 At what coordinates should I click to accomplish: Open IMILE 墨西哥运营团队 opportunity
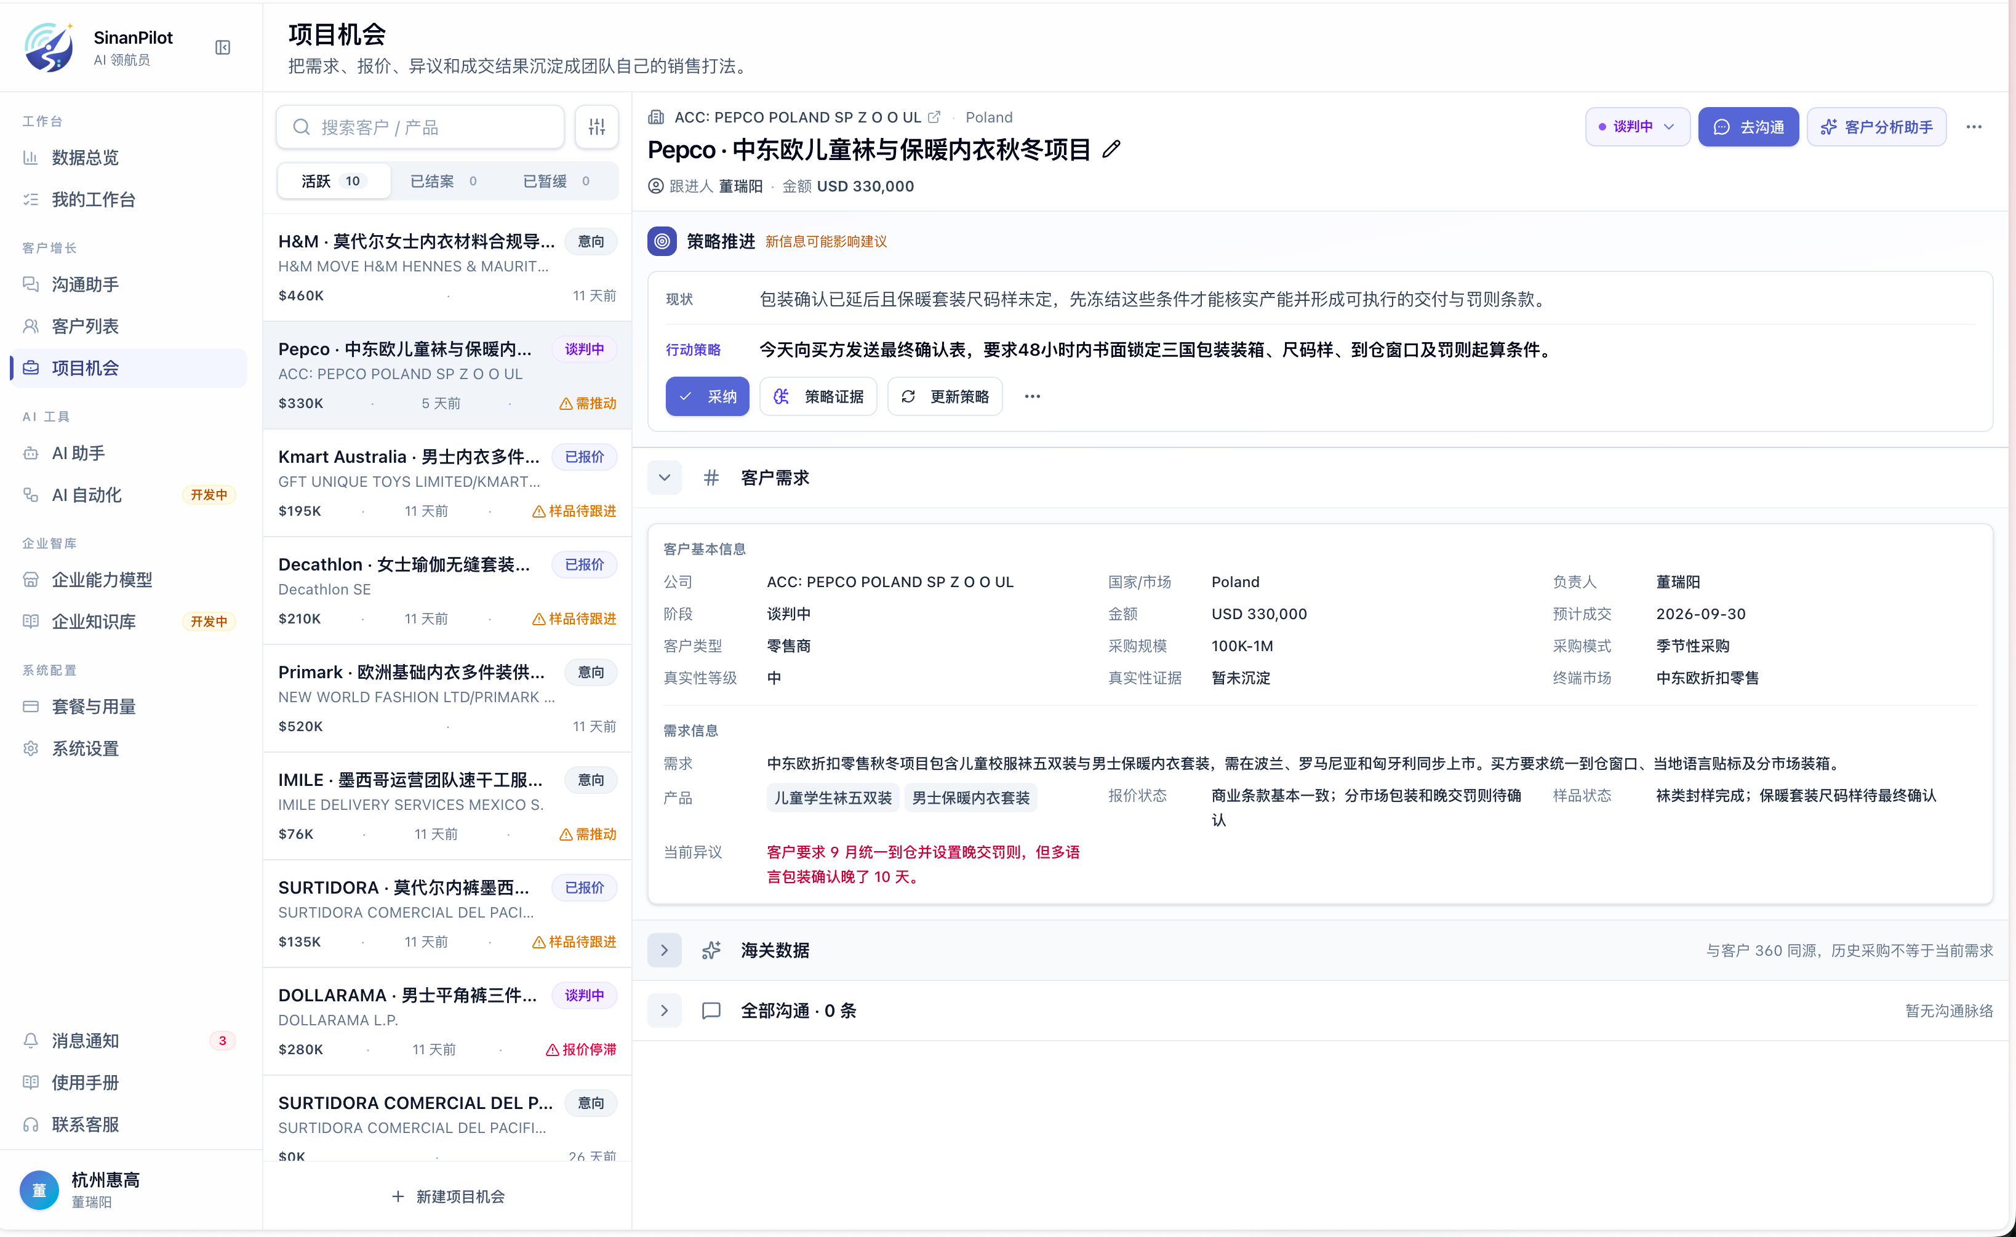[447, 806]
